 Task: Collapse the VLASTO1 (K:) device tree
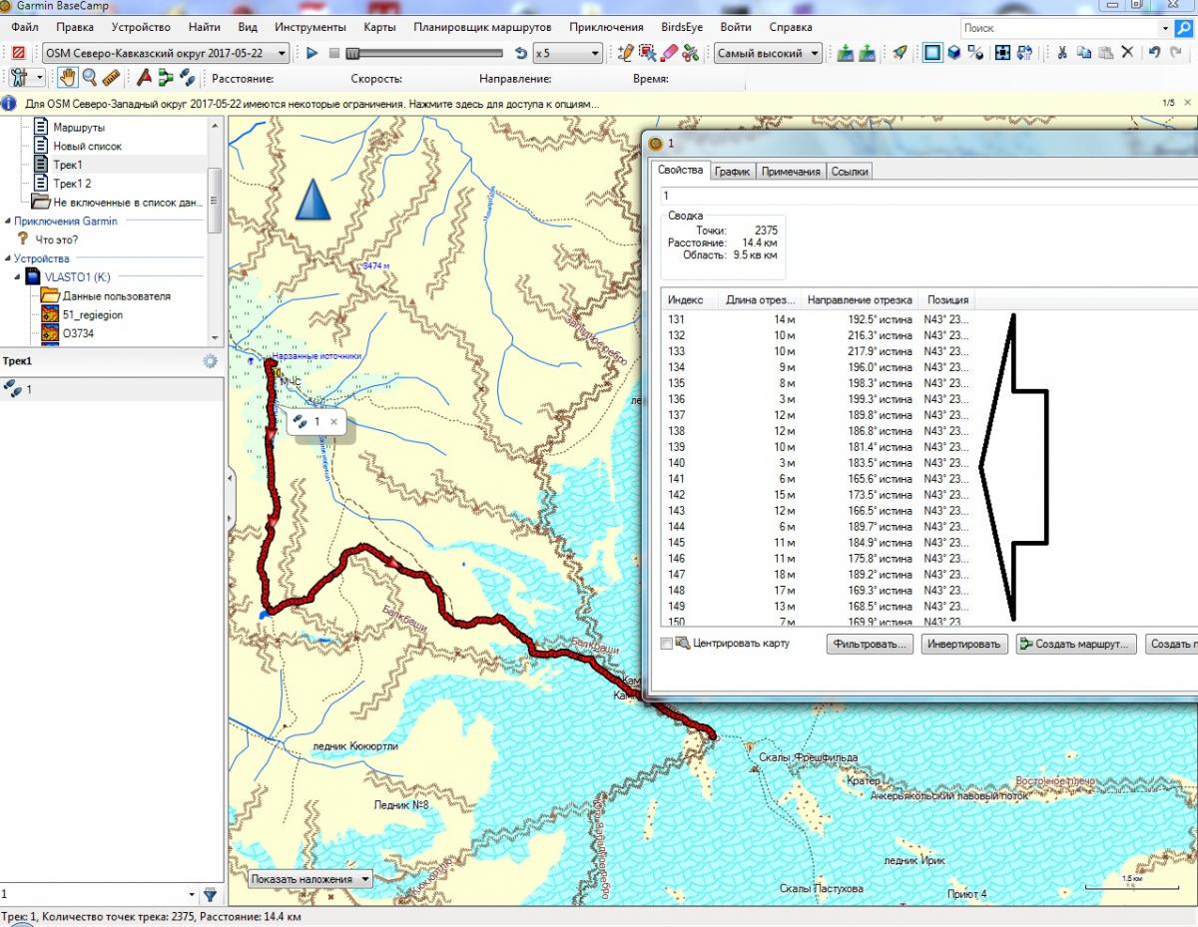[x=17, y=276]
